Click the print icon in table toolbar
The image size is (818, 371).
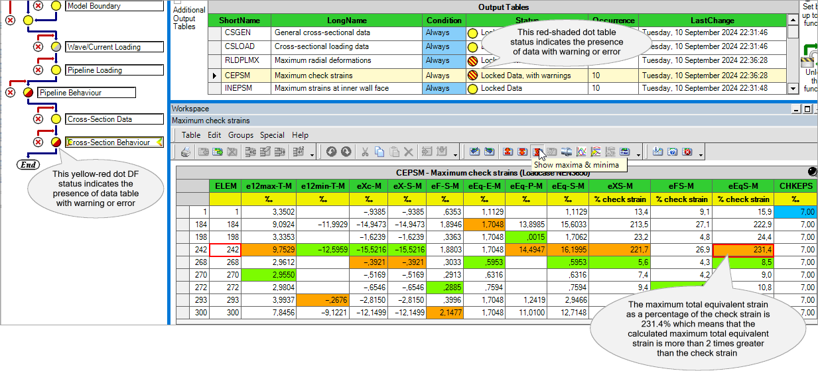click(186, 152)
